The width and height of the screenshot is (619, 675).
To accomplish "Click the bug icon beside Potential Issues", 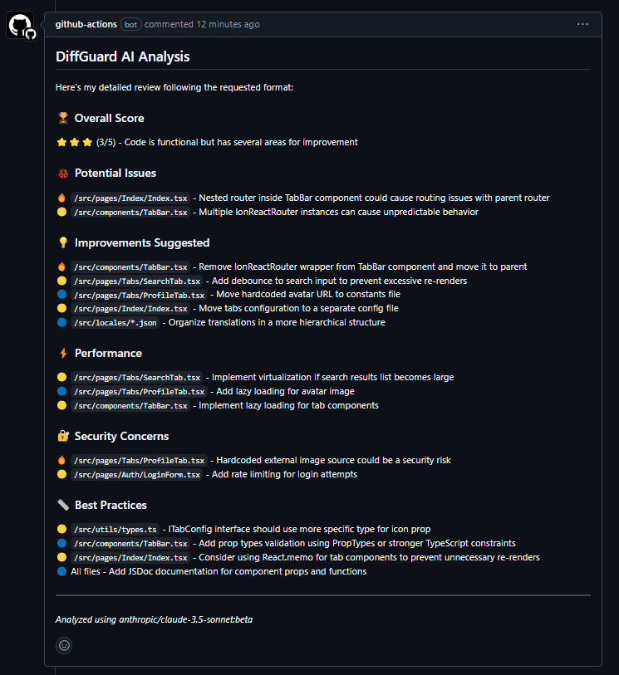I will point(62,174).
